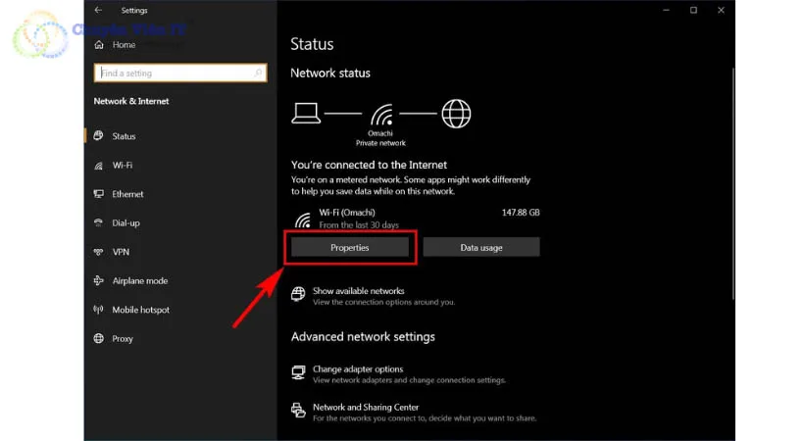804x441 pixels.
Task: Open the Home page icon
Action: [98, 45]
